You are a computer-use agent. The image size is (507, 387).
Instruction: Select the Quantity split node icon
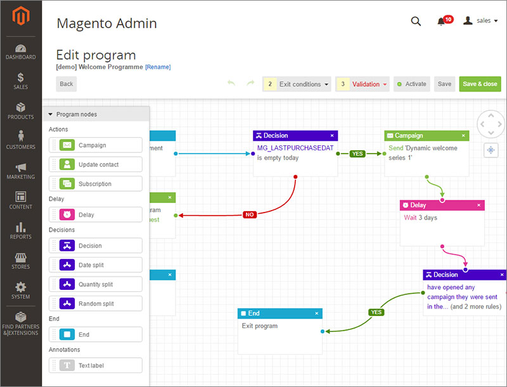pos(67,284)
